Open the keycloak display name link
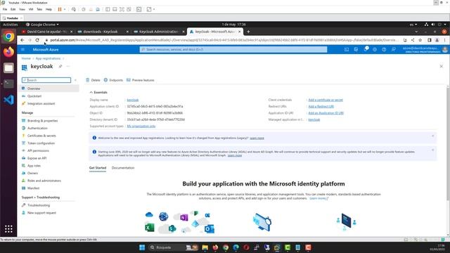 click(133, 100)
